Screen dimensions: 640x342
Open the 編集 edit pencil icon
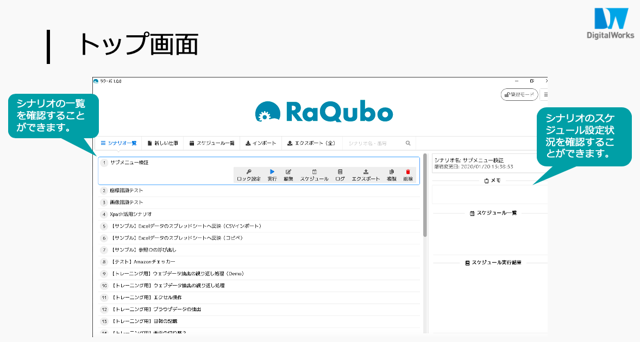(x=288, y=172)
